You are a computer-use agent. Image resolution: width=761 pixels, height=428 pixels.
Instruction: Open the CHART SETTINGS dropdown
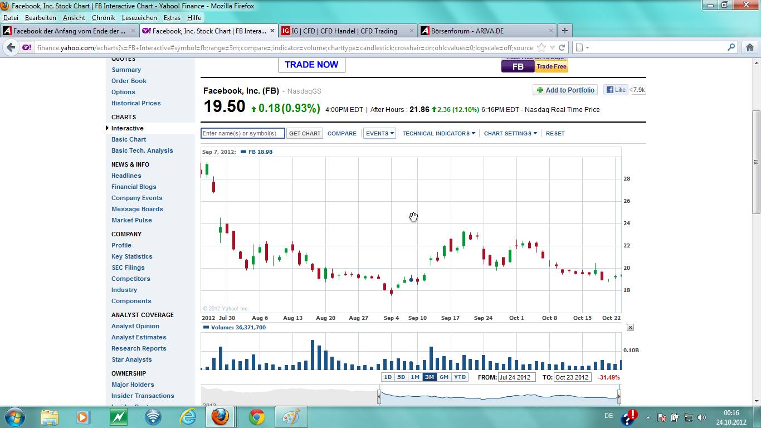[x=510, y=133]
